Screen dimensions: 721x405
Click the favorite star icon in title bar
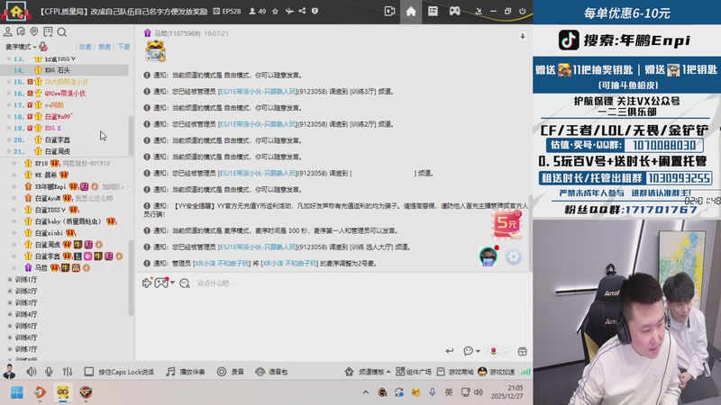click(x=275, y=11)
